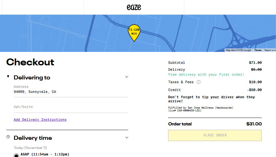Focus the Apt/Suite input field
Screen dimensions: 276x157
click(x=70, y=107)
